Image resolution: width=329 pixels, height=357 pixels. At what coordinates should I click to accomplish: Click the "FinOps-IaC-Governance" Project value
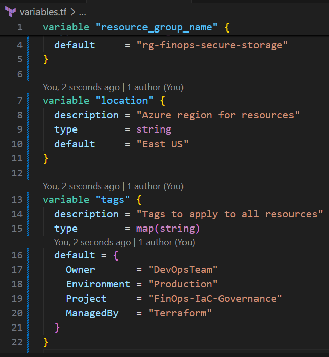point(215,299)
